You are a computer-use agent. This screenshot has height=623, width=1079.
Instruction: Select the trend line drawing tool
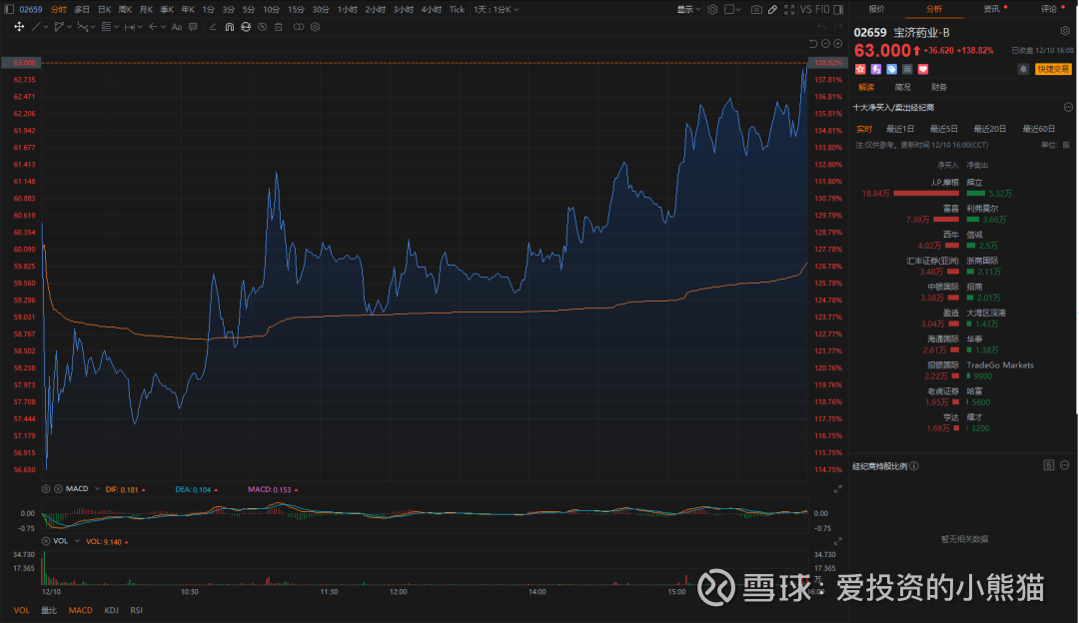pos(37,27)
